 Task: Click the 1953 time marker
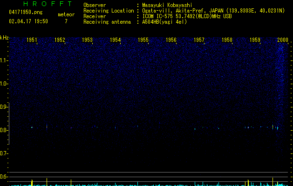pos(88,40)
